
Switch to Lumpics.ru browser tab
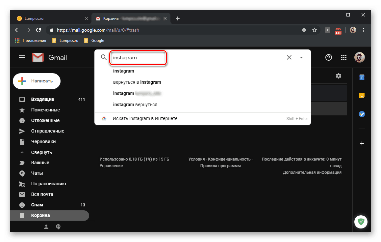click(x=51, y=18)
